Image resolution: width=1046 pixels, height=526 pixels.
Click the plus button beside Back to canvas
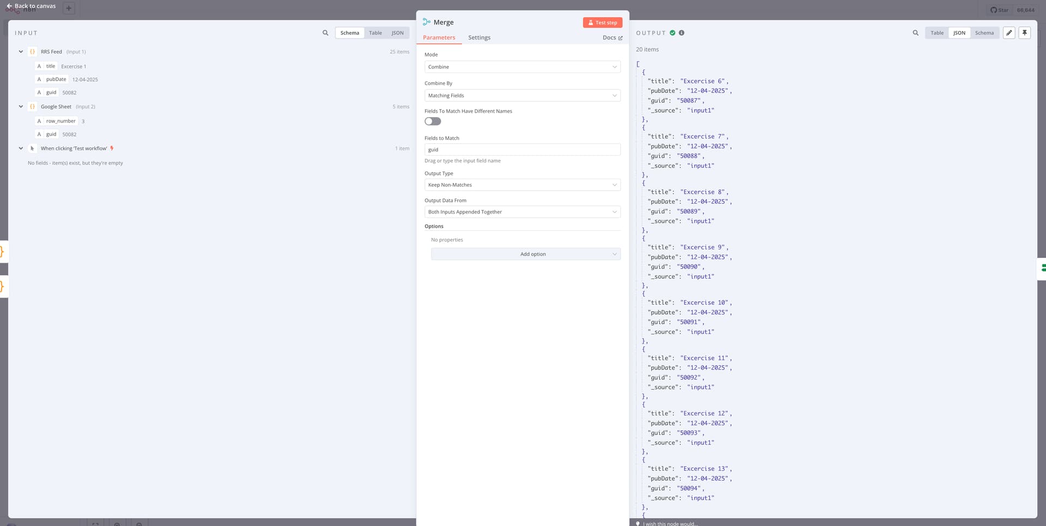click(x=69, y=8)
